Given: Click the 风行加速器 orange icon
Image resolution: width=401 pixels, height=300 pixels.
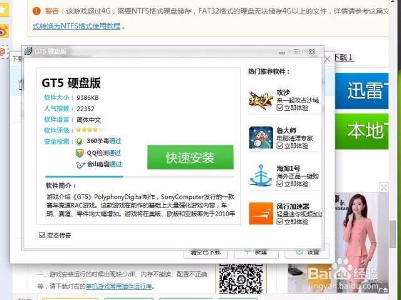Looking at the screenshot, I should 261,214.
